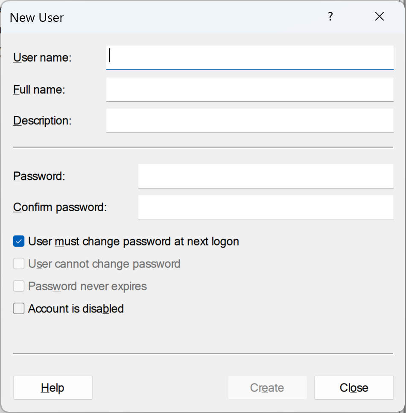Screen dimensions: 406x413
Task: Click the User name label
Action: [x=42, y=57]
